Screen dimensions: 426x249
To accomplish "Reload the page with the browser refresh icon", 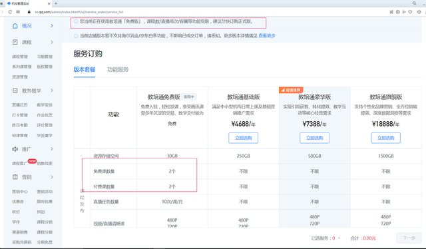I will tap(10, 12).
